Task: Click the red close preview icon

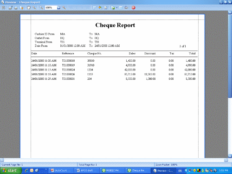Action: pos(134,7)
